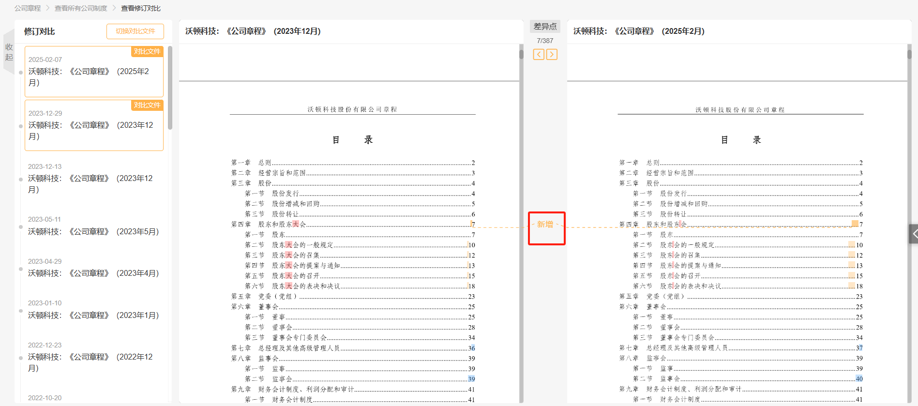This screenshot has width=918, height=406.
Task: Click 目录 heading in left document
Action: click(x=353, y=140)
